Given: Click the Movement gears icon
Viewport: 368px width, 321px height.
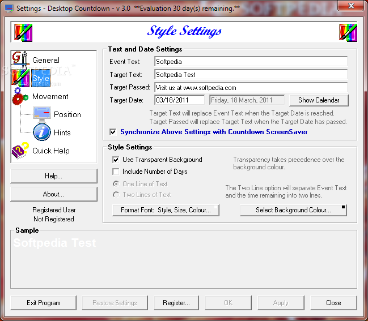Looking at the screenshot, I should coord(20,96).
